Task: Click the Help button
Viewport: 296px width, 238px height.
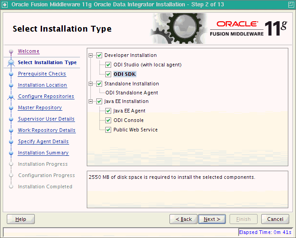Action: coord(21,219)
